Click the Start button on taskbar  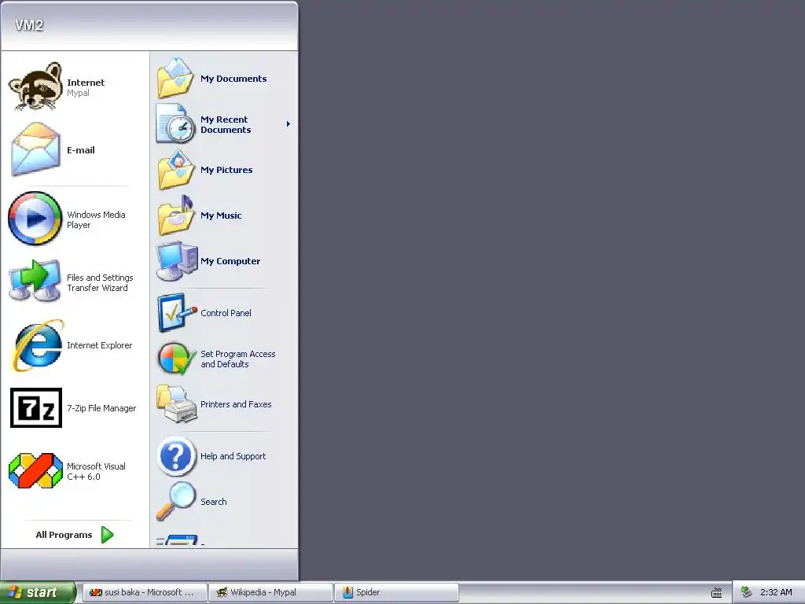point(38,592)
